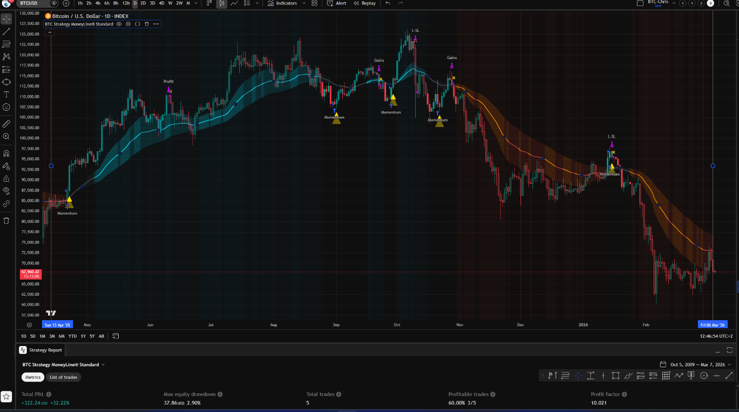Viewport: 739px width, 412px height.
Task: Select the crosshair cursor tool in left sidebar
Action: click(x=6, y=19)
